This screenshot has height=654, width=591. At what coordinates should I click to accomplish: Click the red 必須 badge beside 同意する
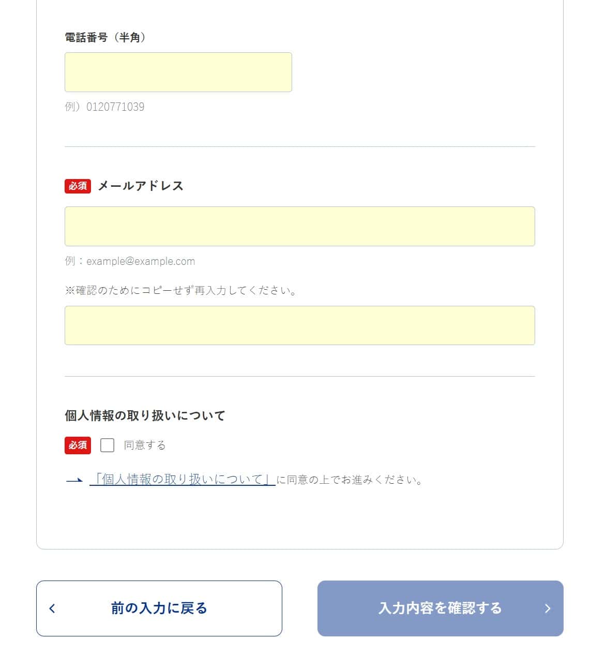[78, 445]
